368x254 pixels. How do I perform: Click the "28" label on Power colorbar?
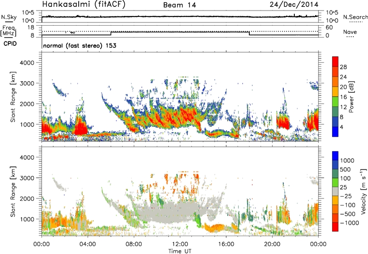343,67
